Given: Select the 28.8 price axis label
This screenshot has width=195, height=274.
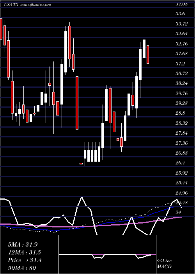Looking at the screenshot, I should tap(180, 114).
